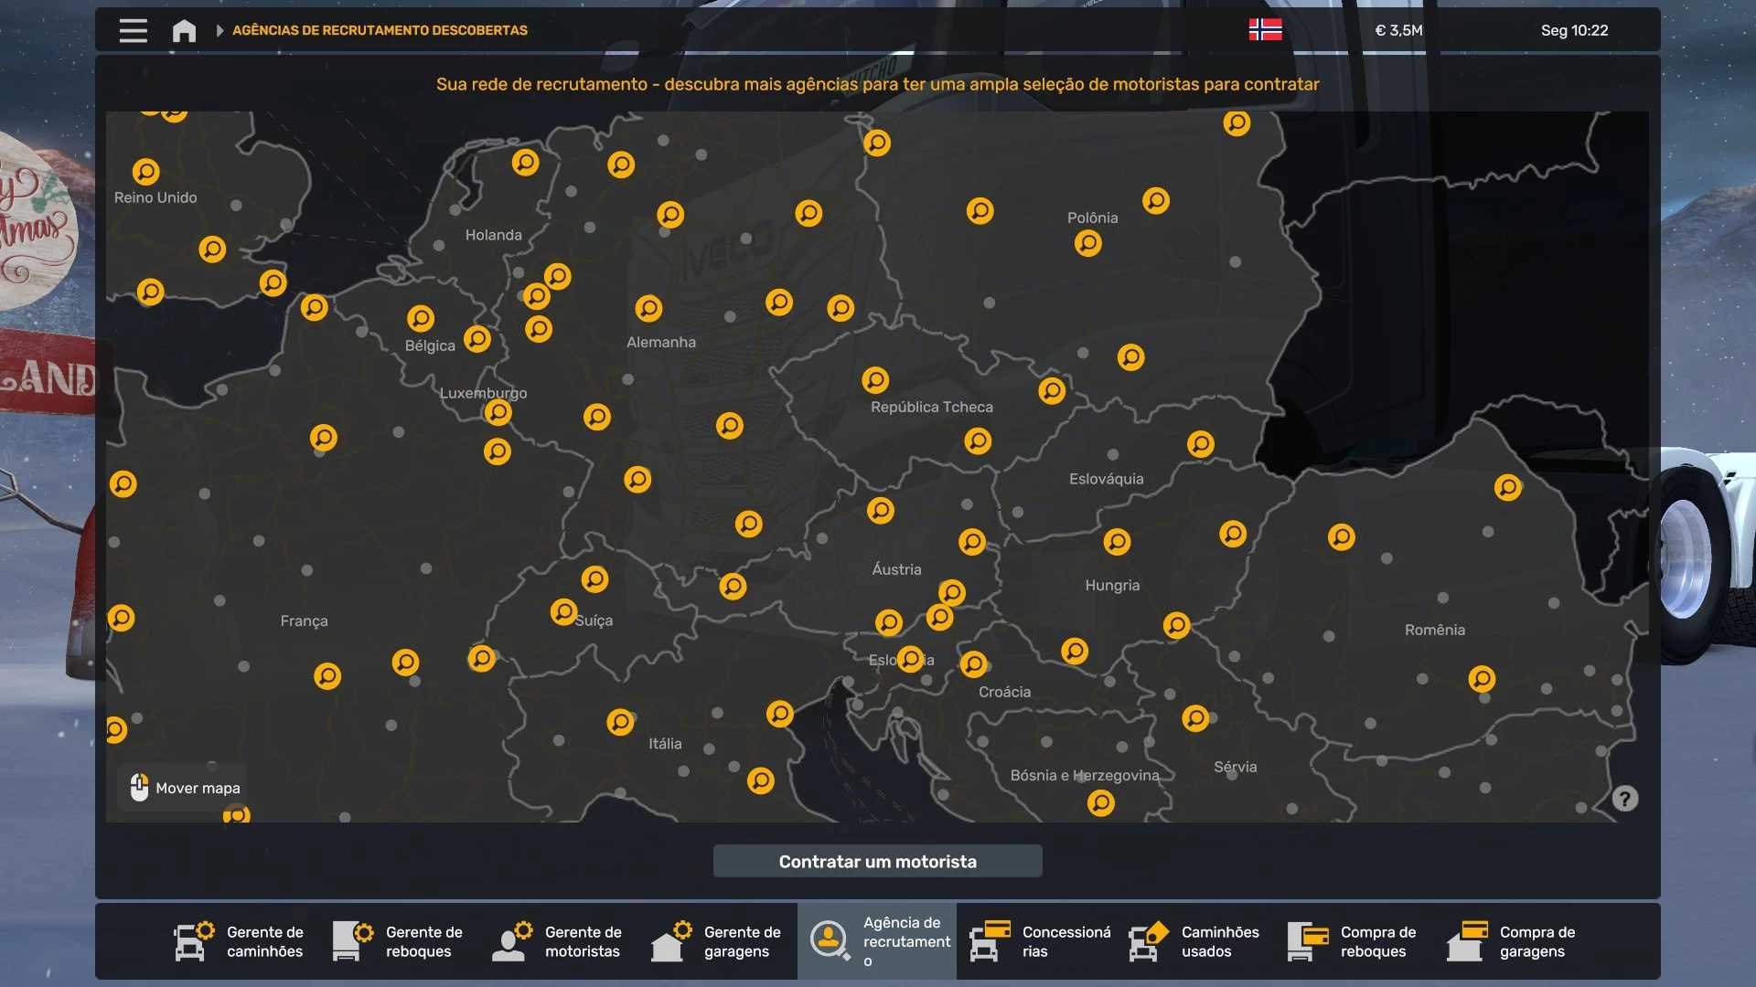Click the Norway flag icon
The width and height of the screenshot is (1756, 987).
1265,30
